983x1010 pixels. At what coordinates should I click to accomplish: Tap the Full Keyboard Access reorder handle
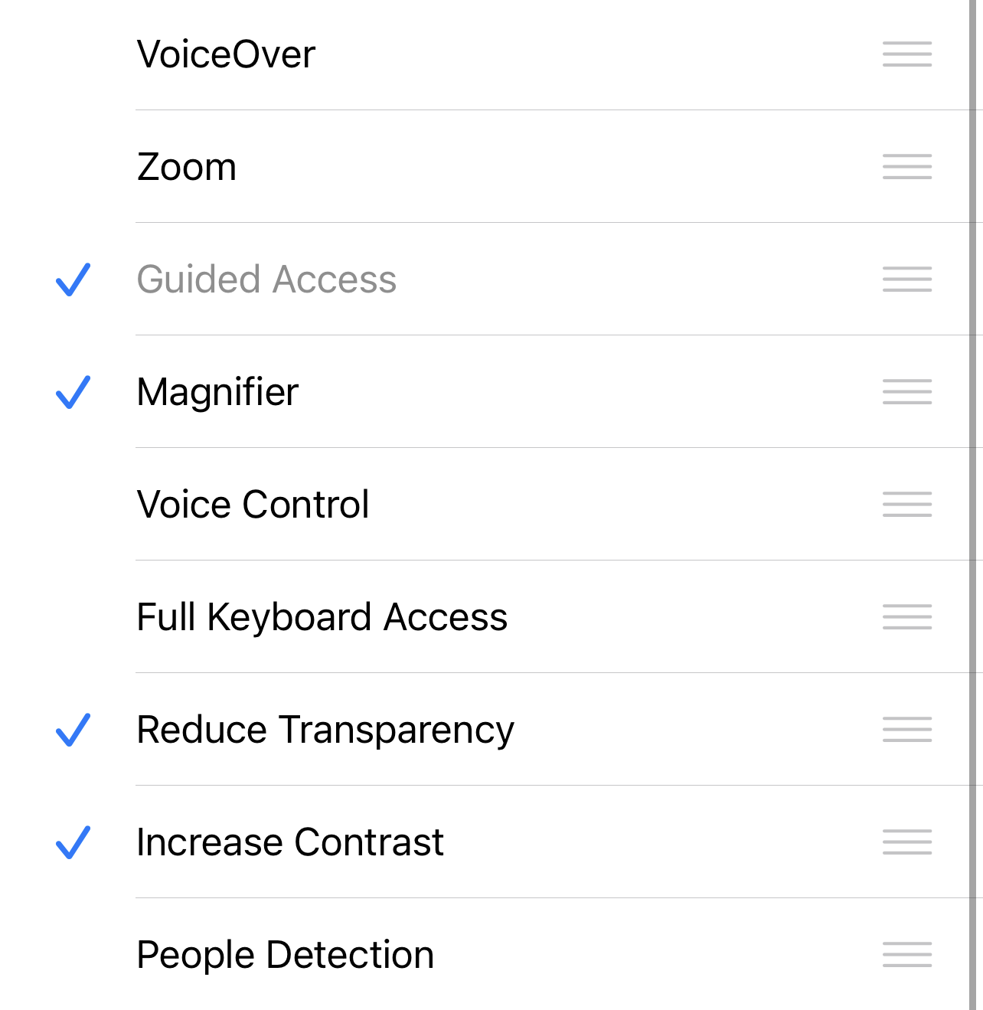[907, 617]
